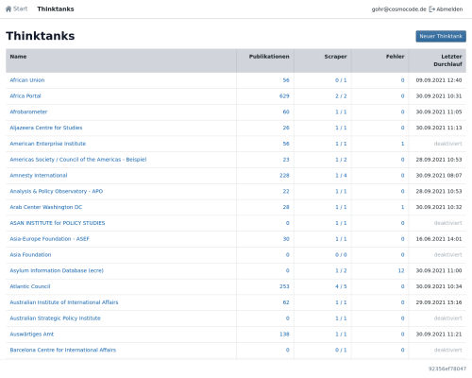Click the logout arrow icon beside Abmelden

click(432, 9)
